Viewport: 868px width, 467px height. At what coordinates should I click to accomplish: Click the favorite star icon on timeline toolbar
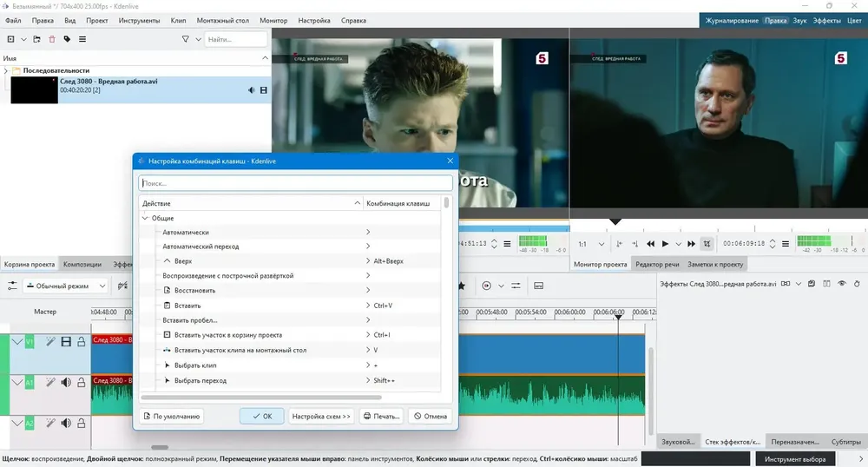pyautogui.click(x=461, y=286)
